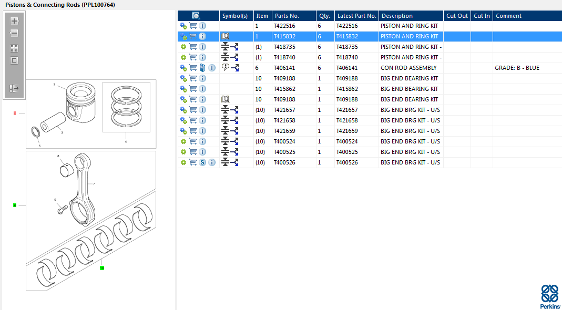562x310 pixels.
Task: Add part T422516 to the shopping cart
Action: coord(193,26)
